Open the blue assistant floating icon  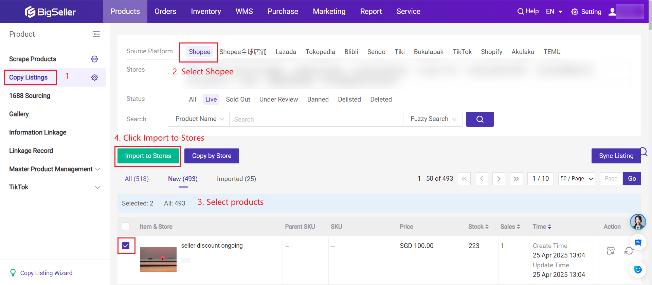(x=638, y=270)
